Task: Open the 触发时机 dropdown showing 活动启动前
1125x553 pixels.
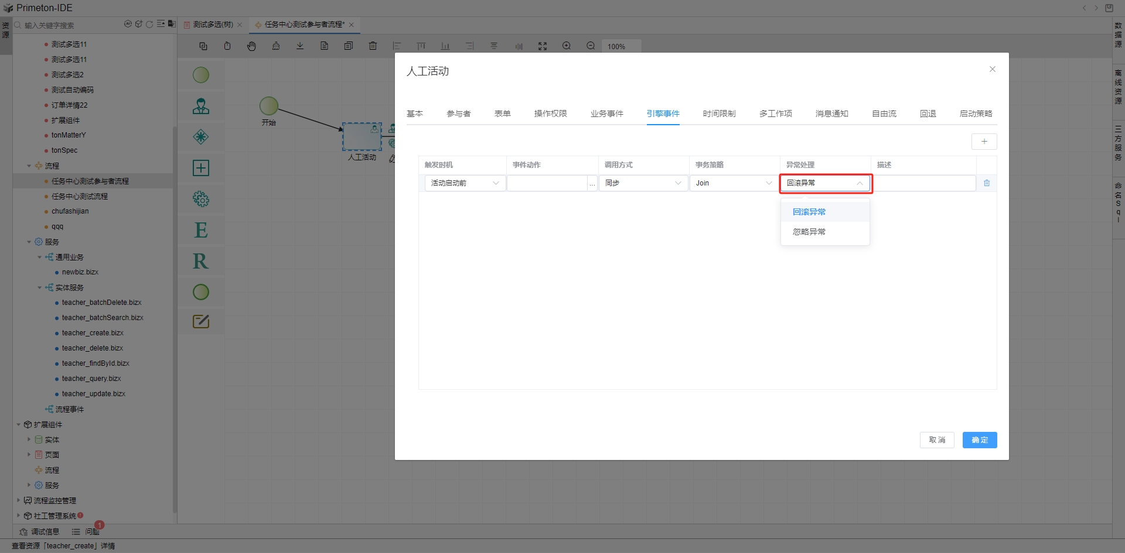Action: [x=465, y=183]
